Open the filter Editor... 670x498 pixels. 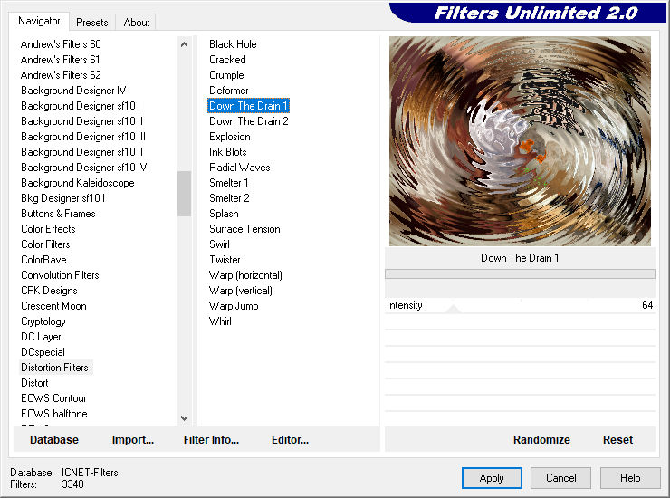(290, 440)
